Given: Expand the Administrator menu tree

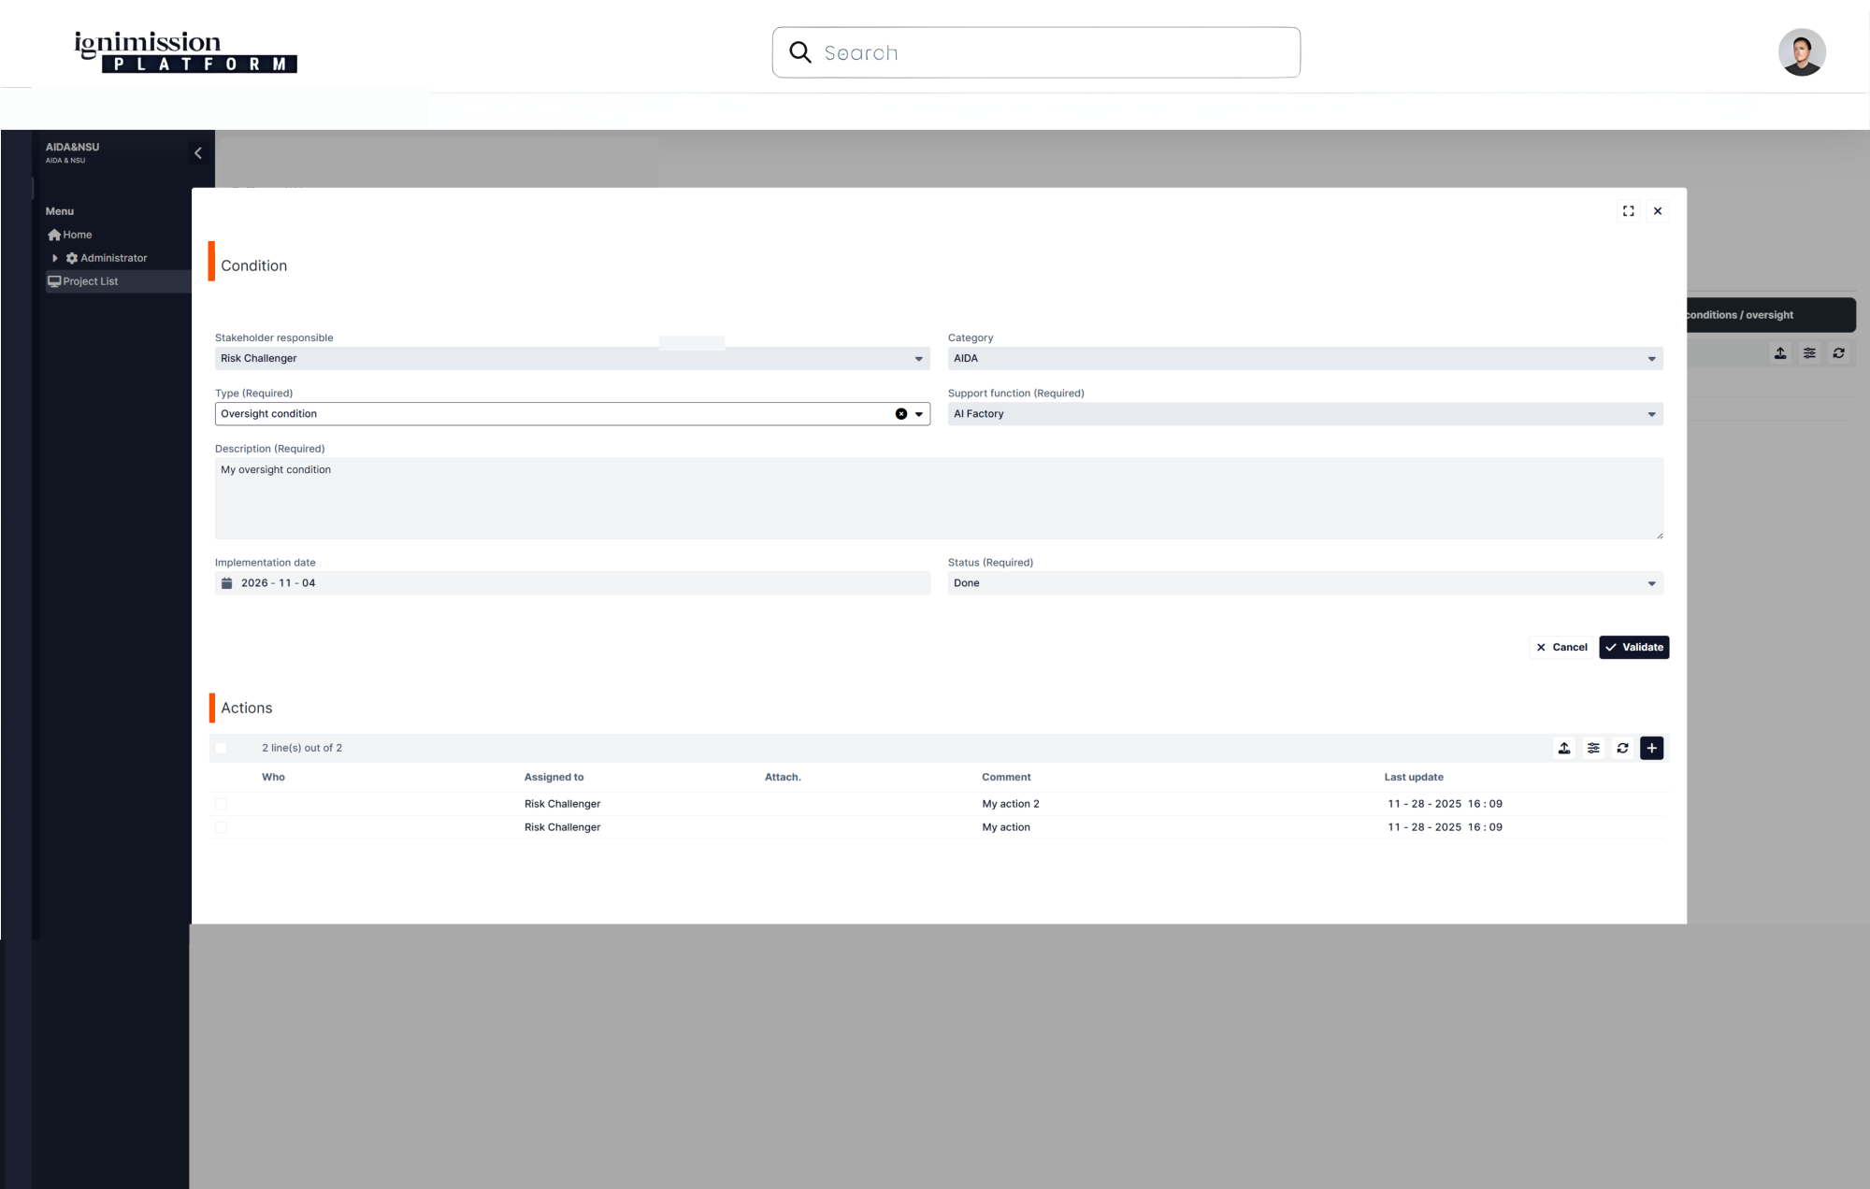Looking at the screenshot, I should pyautogui.click(x=55, y=258).
